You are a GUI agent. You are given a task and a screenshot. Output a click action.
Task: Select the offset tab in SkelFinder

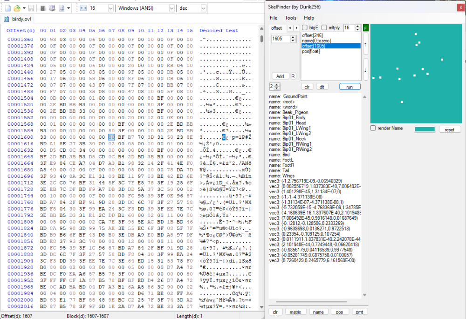pyautogui.click(x=276, y=28)
